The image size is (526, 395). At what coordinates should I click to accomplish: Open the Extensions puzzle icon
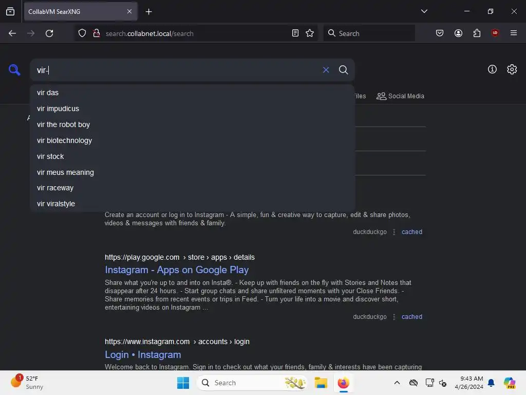point(477,33)
